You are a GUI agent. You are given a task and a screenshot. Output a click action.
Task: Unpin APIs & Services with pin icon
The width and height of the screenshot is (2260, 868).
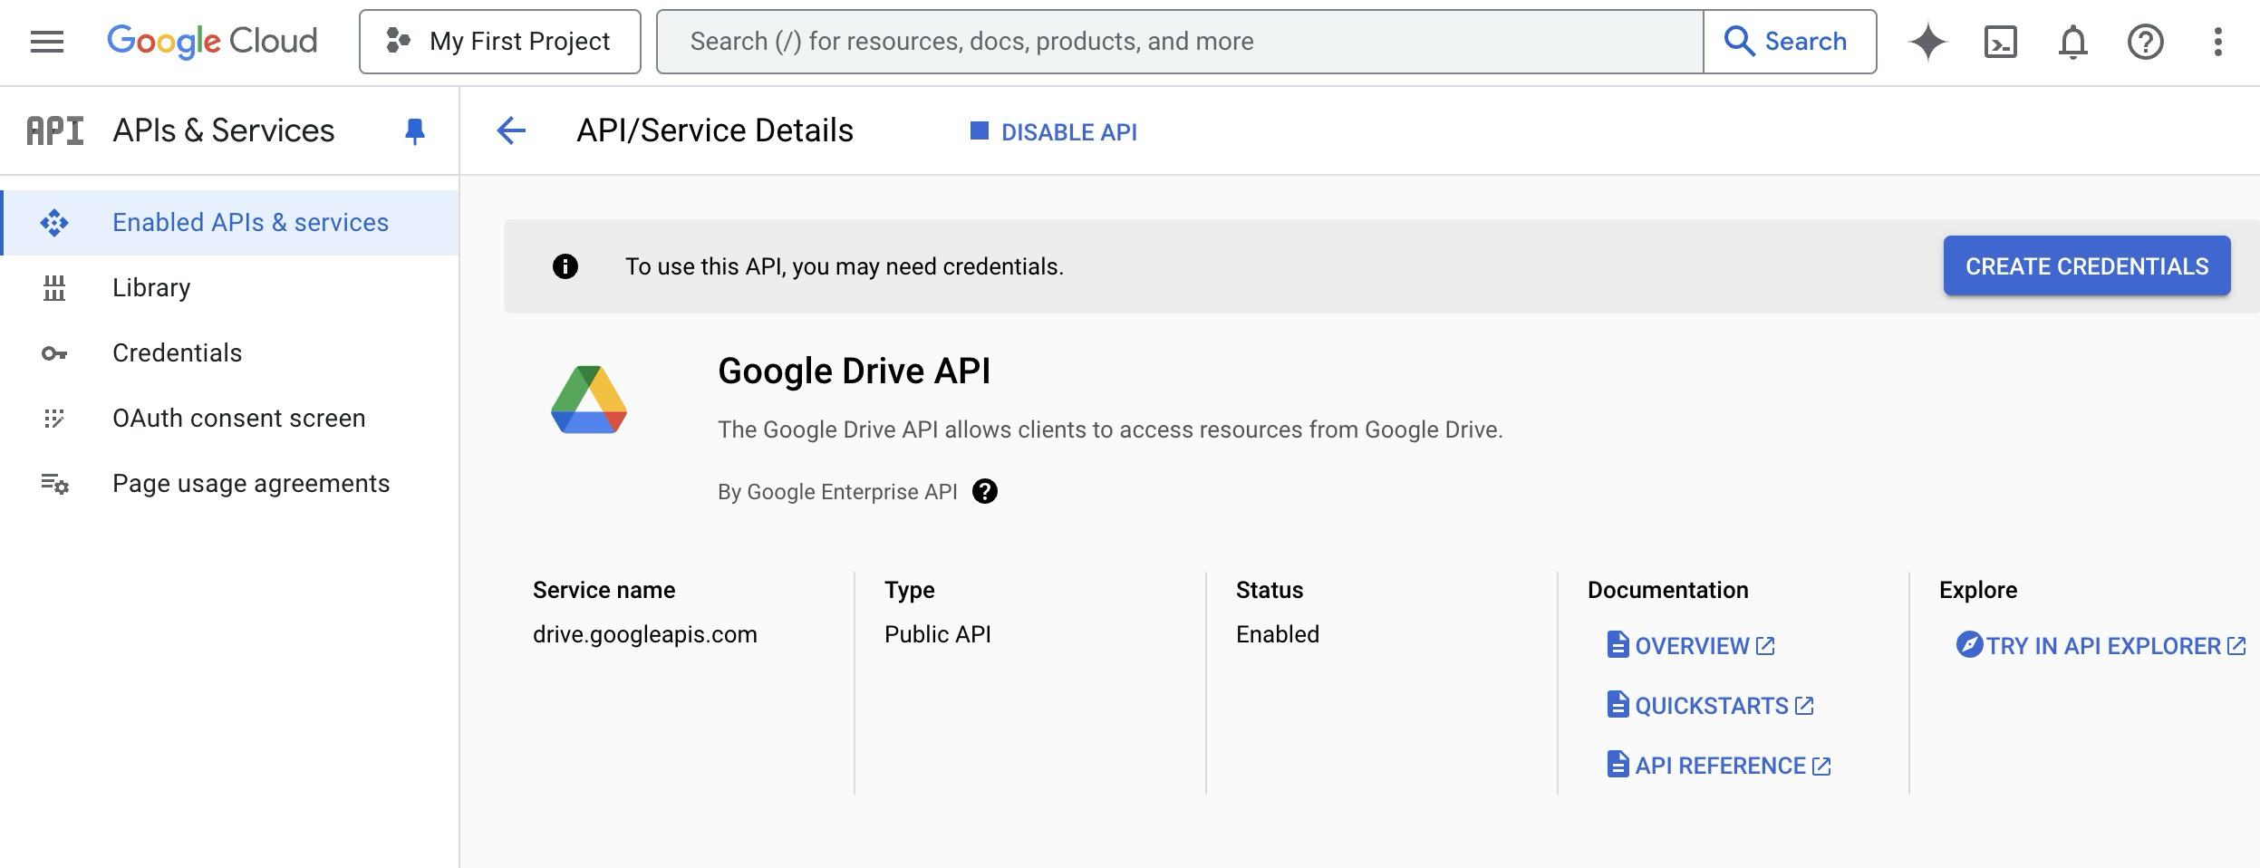(x=415, y=132)
